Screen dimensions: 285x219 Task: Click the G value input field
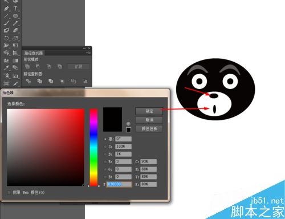[123, 169]
